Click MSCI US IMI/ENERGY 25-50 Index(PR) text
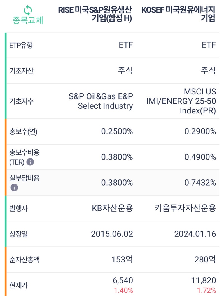Image resolution: width=224 pixels, height=296 pixels. 181,101
